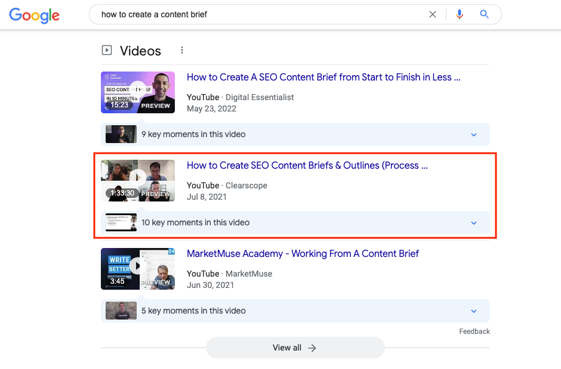Image resolution: width=561 pixels, height=369 pixels.
Task: Click the 'Jul 8, 2021' date text
Action: click(x=206, y=197)
